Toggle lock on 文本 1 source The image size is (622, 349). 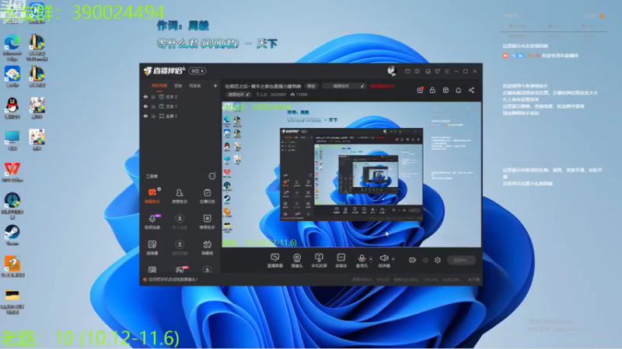[153, 106]
